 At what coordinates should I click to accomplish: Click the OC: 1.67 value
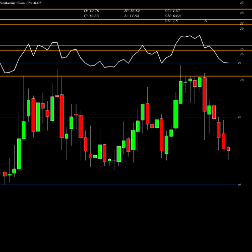[x=172, y=11]
